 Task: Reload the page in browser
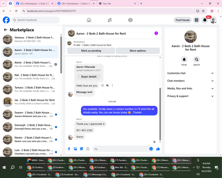point(16,11)
